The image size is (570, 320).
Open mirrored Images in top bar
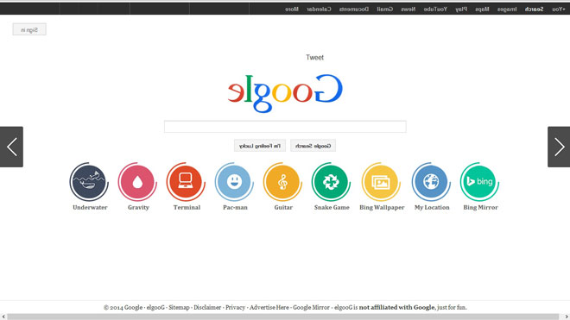507,9
